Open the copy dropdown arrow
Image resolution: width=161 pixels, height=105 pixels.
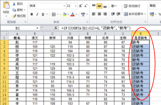coord(25,10)
